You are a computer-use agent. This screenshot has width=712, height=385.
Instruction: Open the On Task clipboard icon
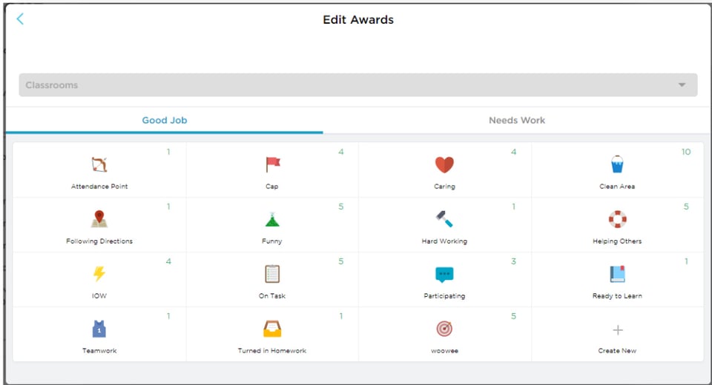point(272,274)
